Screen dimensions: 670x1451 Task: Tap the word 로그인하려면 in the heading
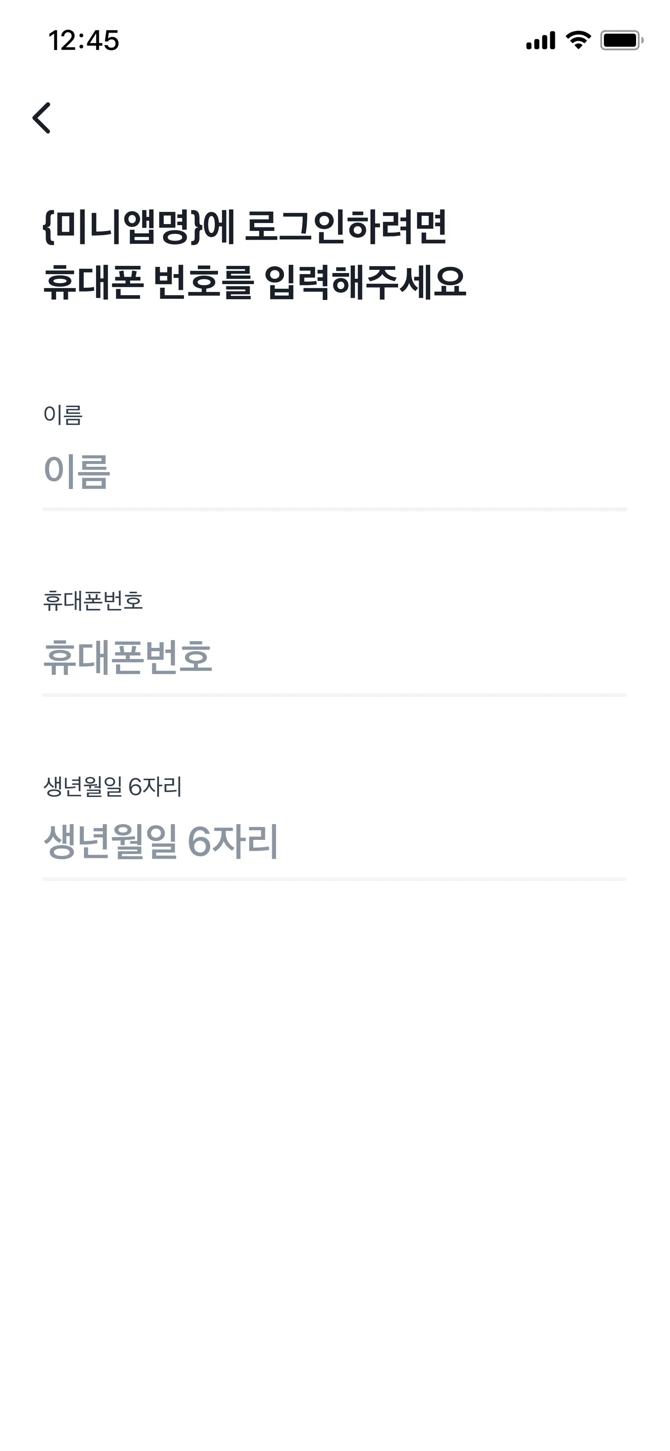[346, 227]
